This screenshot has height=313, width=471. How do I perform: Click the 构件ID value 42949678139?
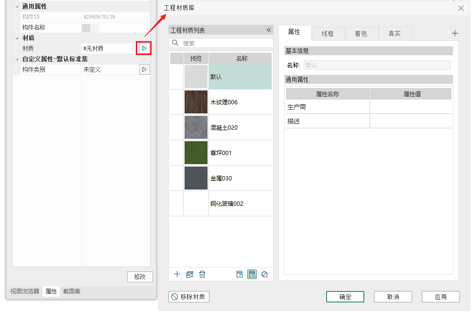(99, 17)
